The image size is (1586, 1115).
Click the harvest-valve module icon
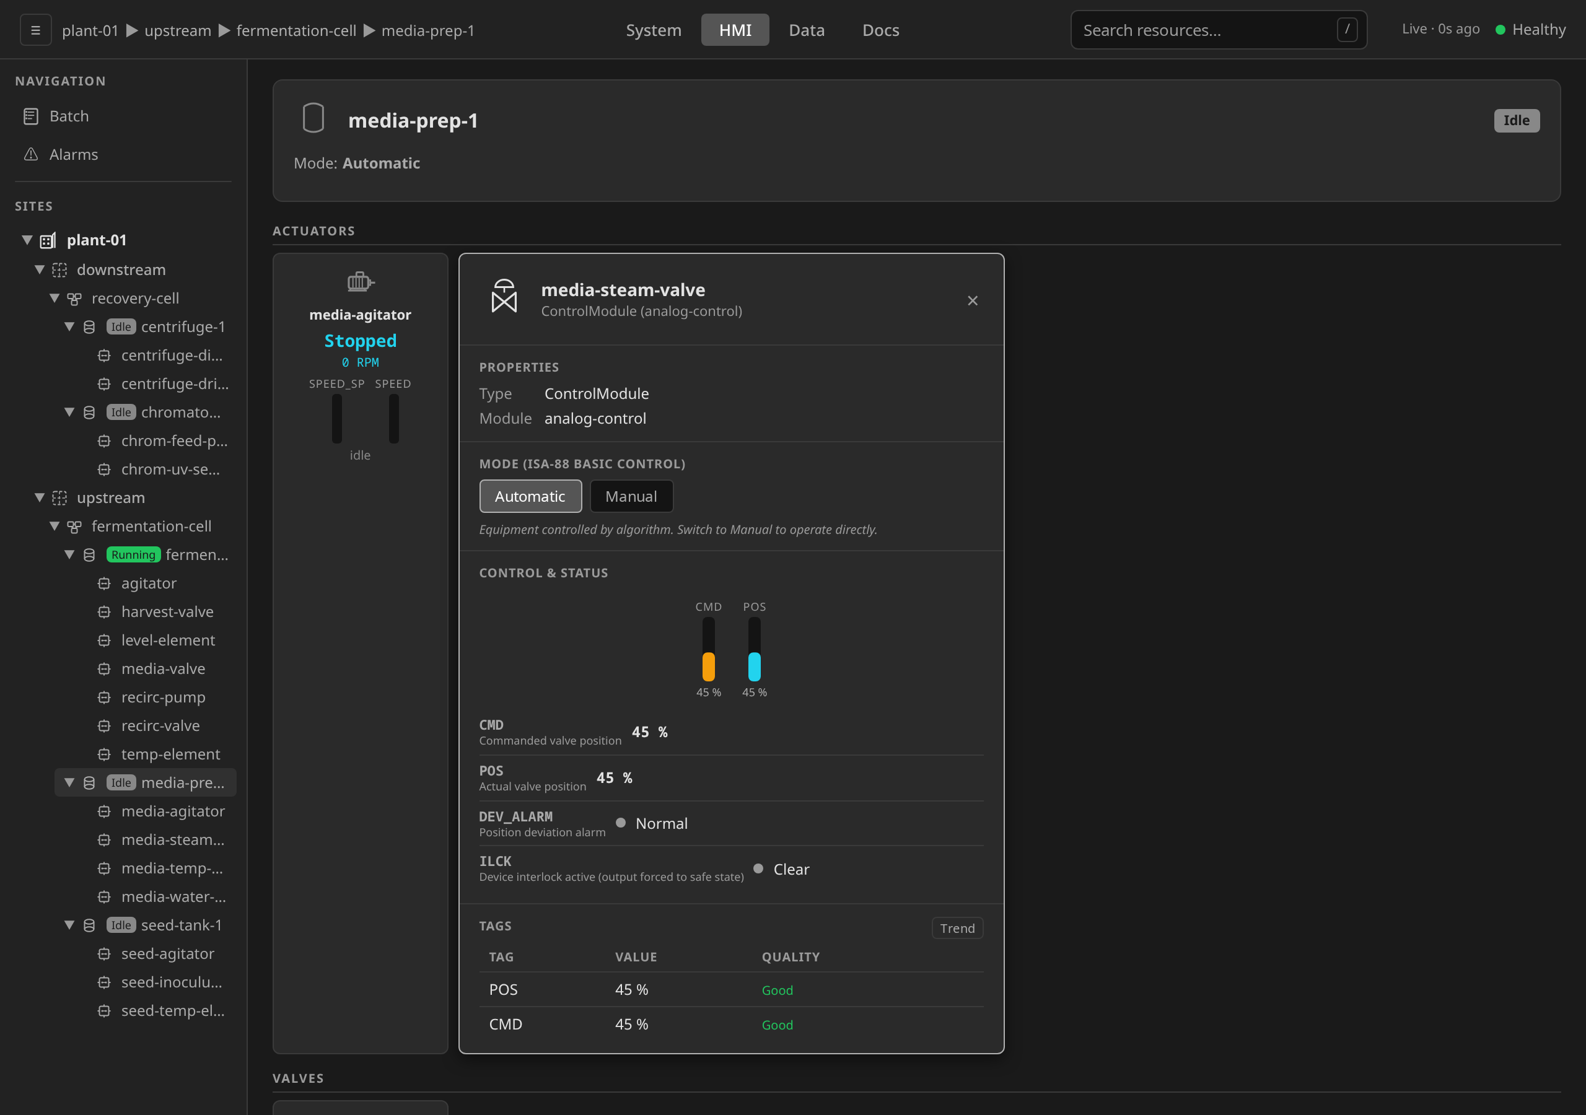(104, 612)
